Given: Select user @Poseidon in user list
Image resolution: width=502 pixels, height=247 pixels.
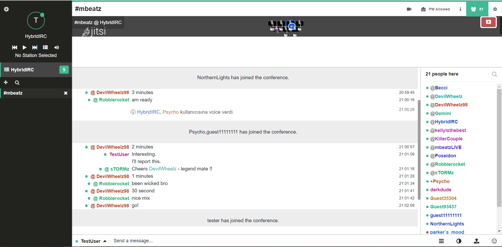Looking at the screenshot, I should tap(443, 156).
